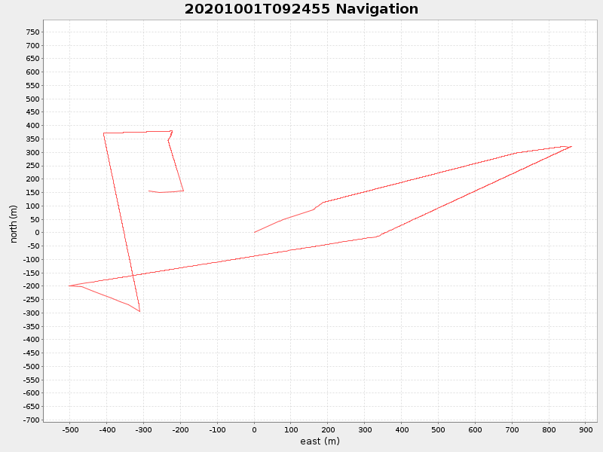This screenshot has height=452, width=603.
Task: Click the 750 tick on north axis
Action: (32, 32)
